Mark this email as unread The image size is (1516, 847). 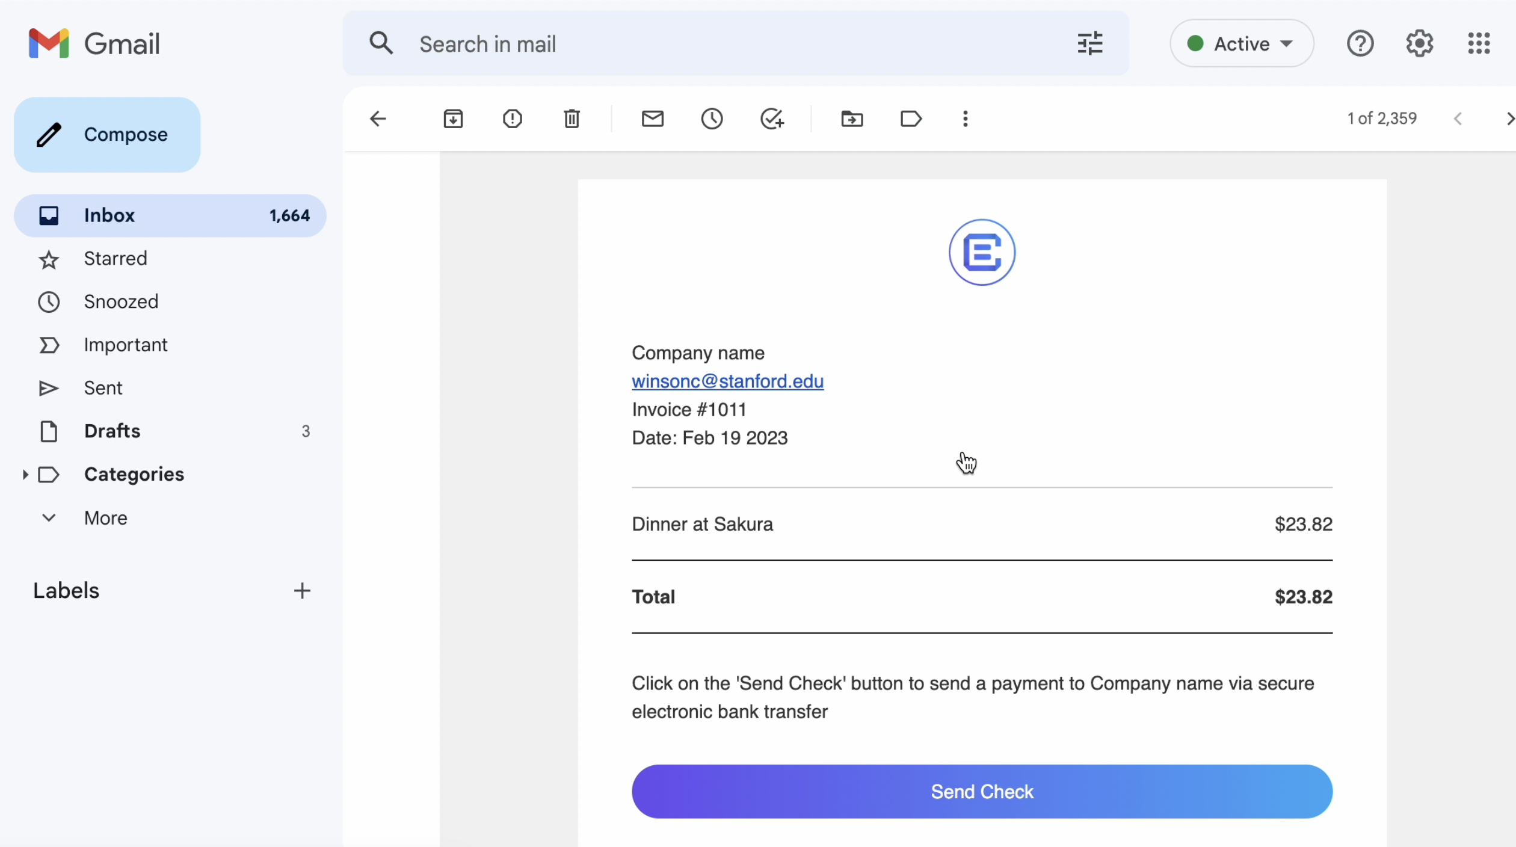[x=652, y=119]
